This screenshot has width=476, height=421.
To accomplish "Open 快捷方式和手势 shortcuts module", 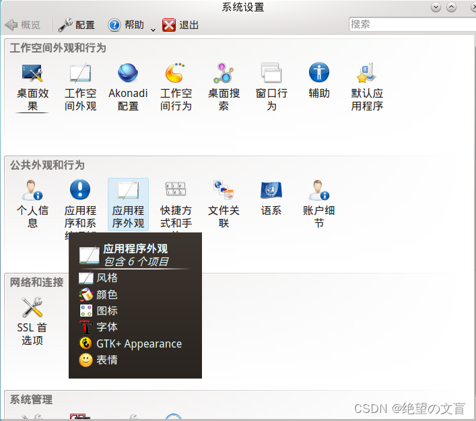I will click(176, 204).
